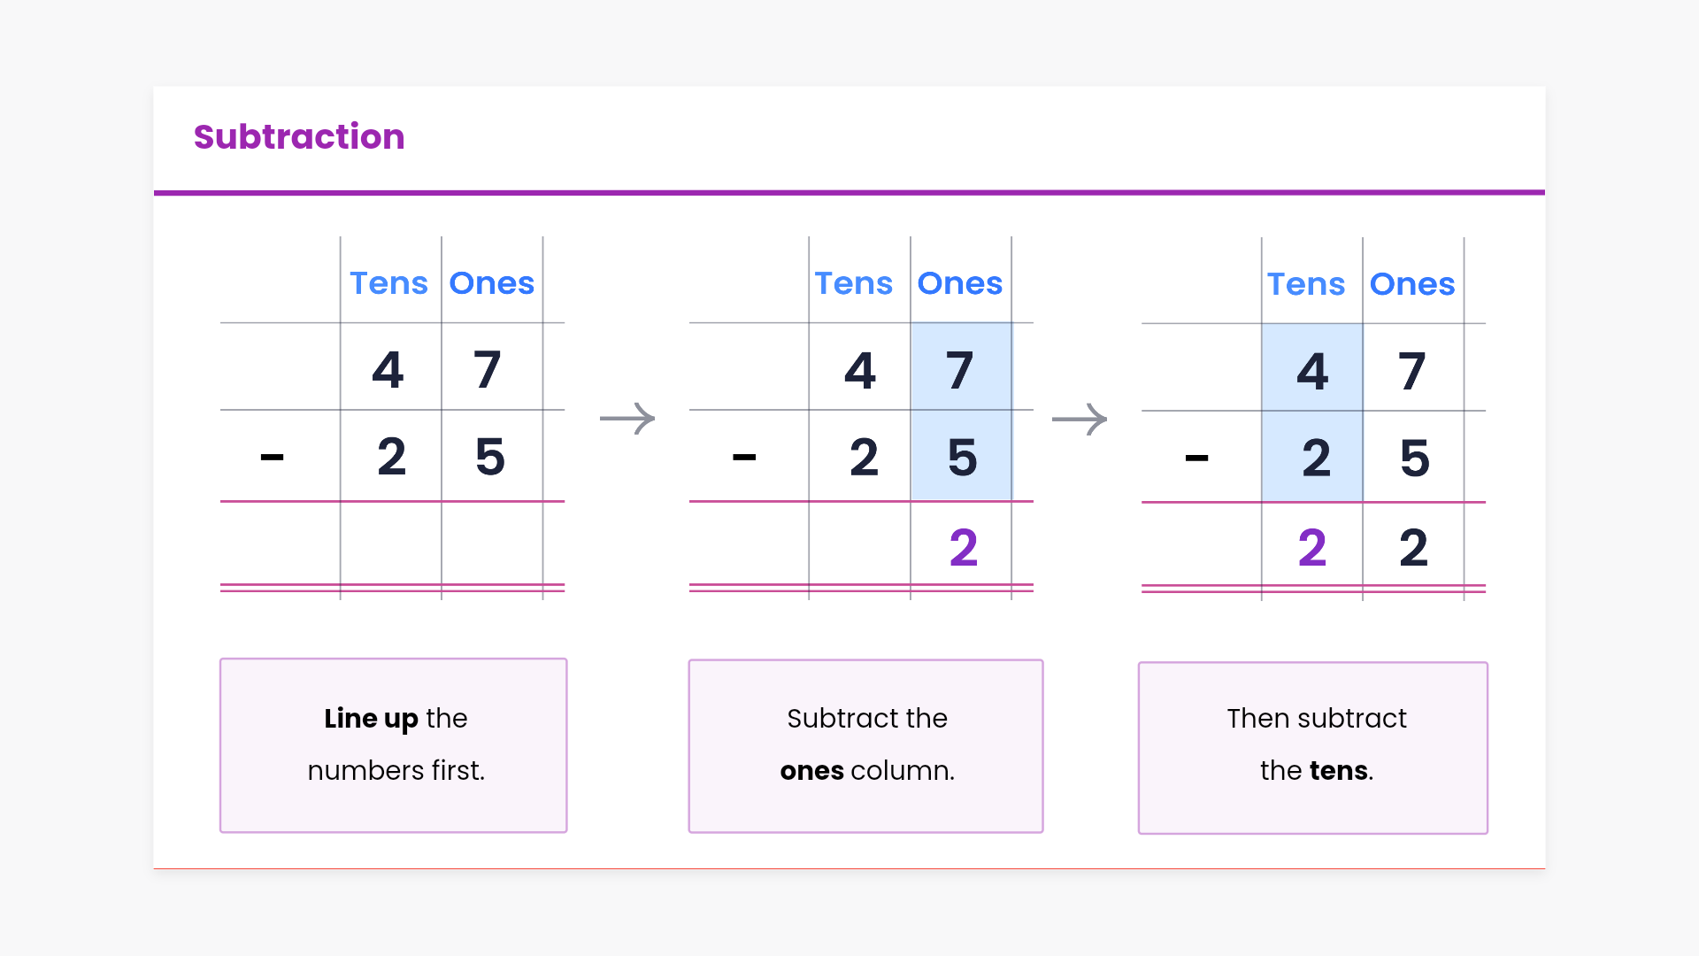Select the highlighted 5 in the middle grid
The width and height of the screenshot is (1699, 956).
tap(962, 458)
